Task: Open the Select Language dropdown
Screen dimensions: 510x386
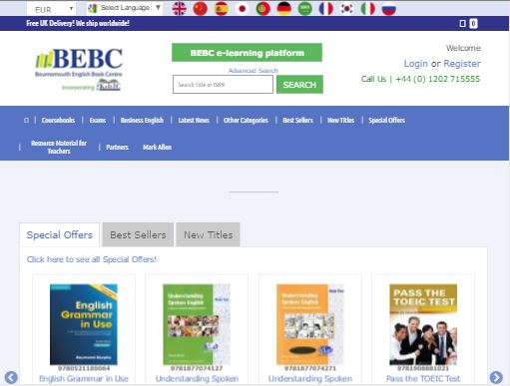Action: 125,8
